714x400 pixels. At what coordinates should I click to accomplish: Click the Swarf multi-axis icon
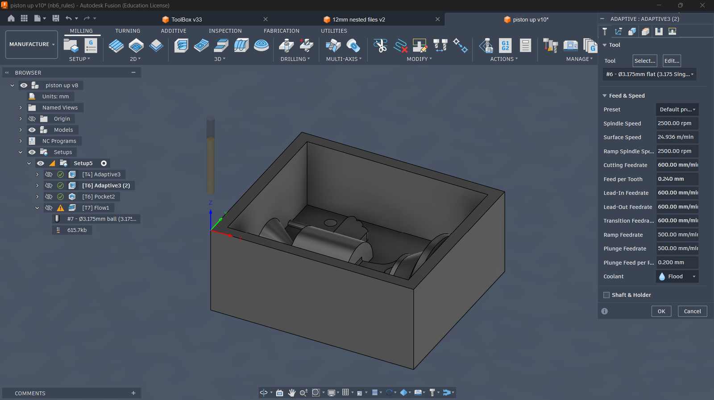click(333, 45)
